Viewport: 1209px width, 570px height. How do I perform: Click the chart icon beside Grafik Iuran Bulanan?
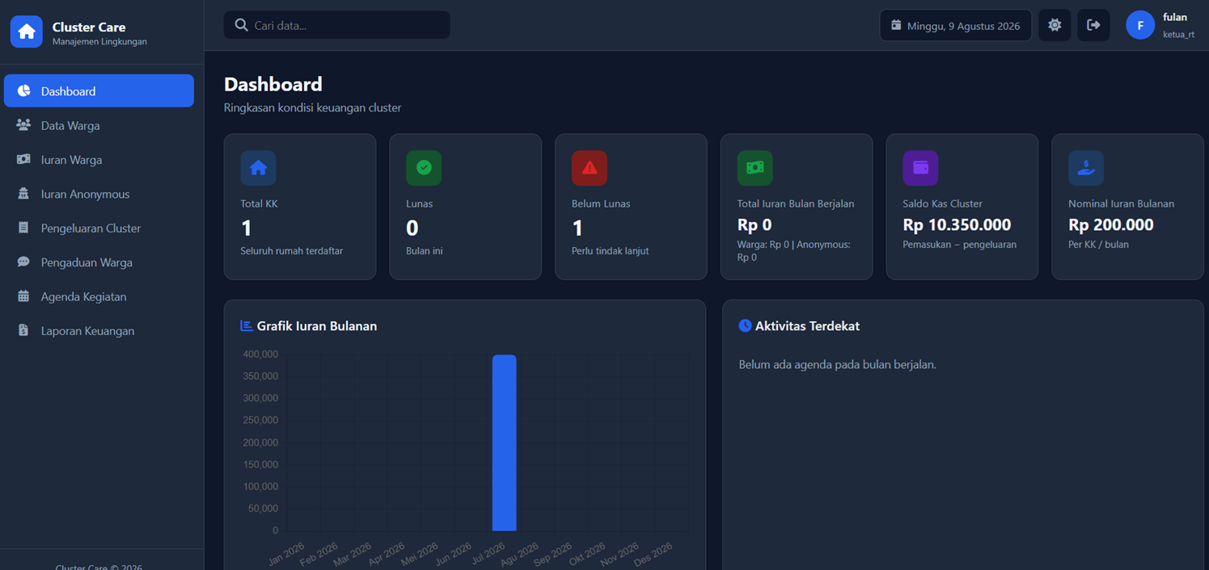click(247, 325)
